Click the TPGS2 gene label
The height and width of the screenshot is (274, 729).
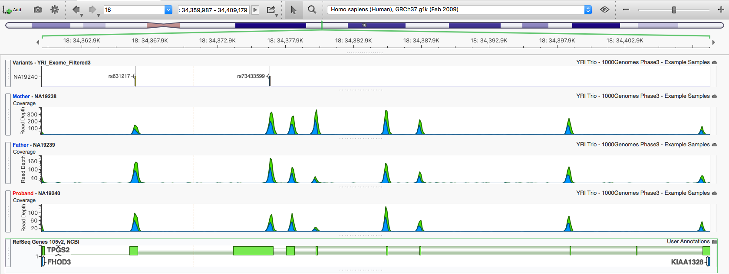(x=58, y=250)
